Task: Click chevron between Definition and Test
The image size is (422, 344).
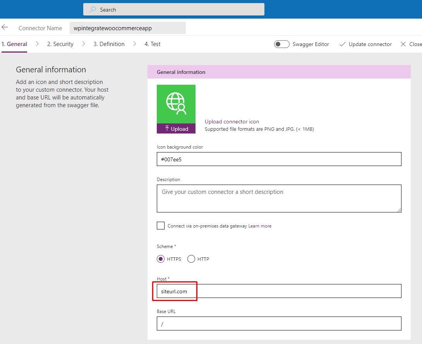Action: 135,44
